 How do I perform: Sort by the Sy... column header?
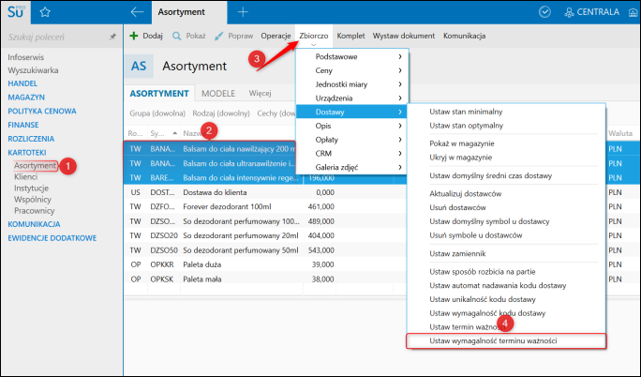(163, 133)
